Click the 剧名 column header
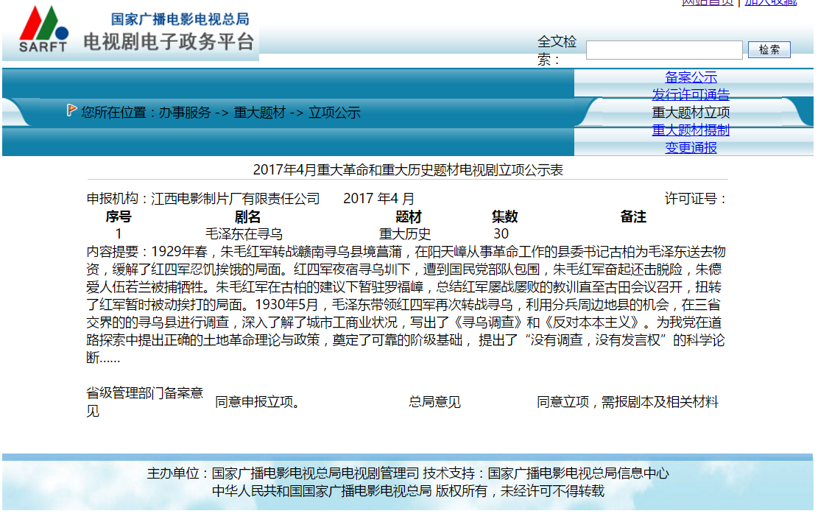The width and height of the screenshot is (832, 522). [247, 216]
